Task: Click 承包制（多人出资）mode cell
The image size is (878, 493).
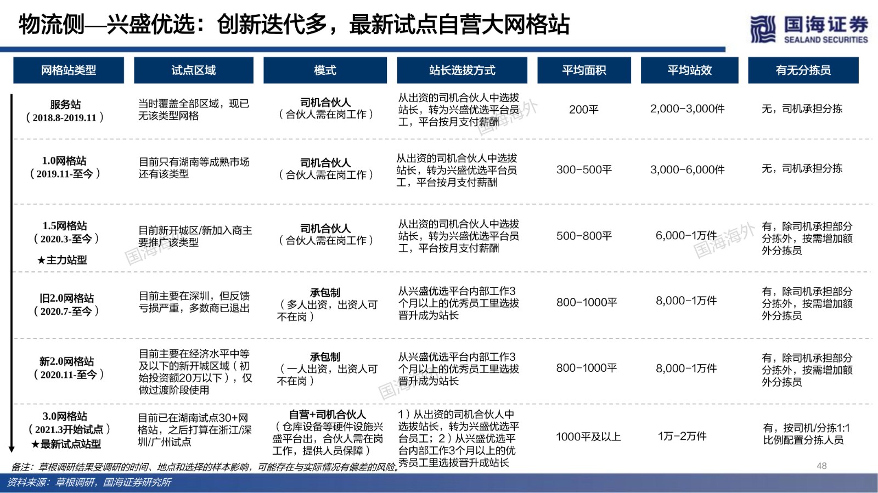Action: [328, 305]
